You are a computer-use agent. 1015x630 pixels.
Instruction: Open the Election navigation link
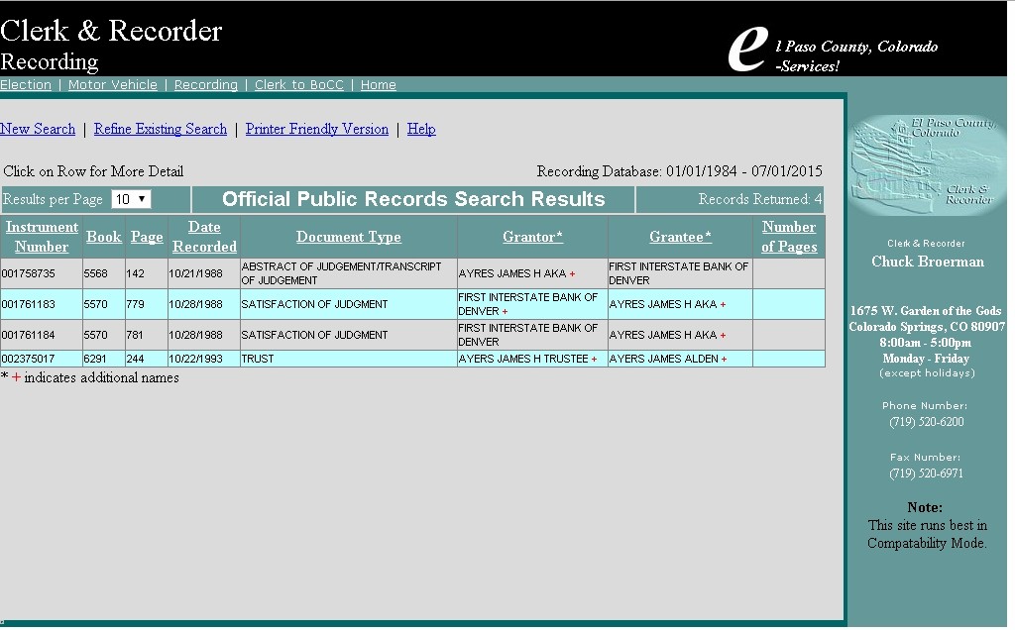coord(26,85)
